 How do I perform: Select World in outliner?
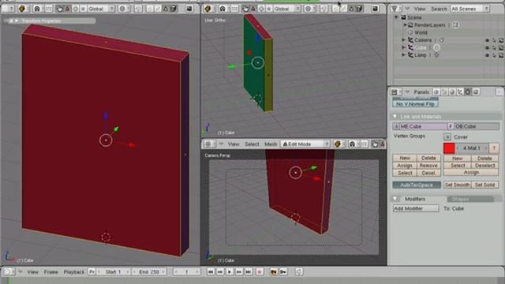tap(421, 32)
